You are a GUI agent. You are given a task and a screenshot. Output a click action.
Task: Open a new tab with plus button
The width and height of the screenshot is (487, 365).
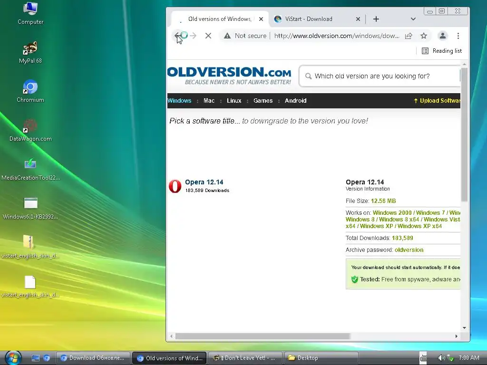point(376,19)
